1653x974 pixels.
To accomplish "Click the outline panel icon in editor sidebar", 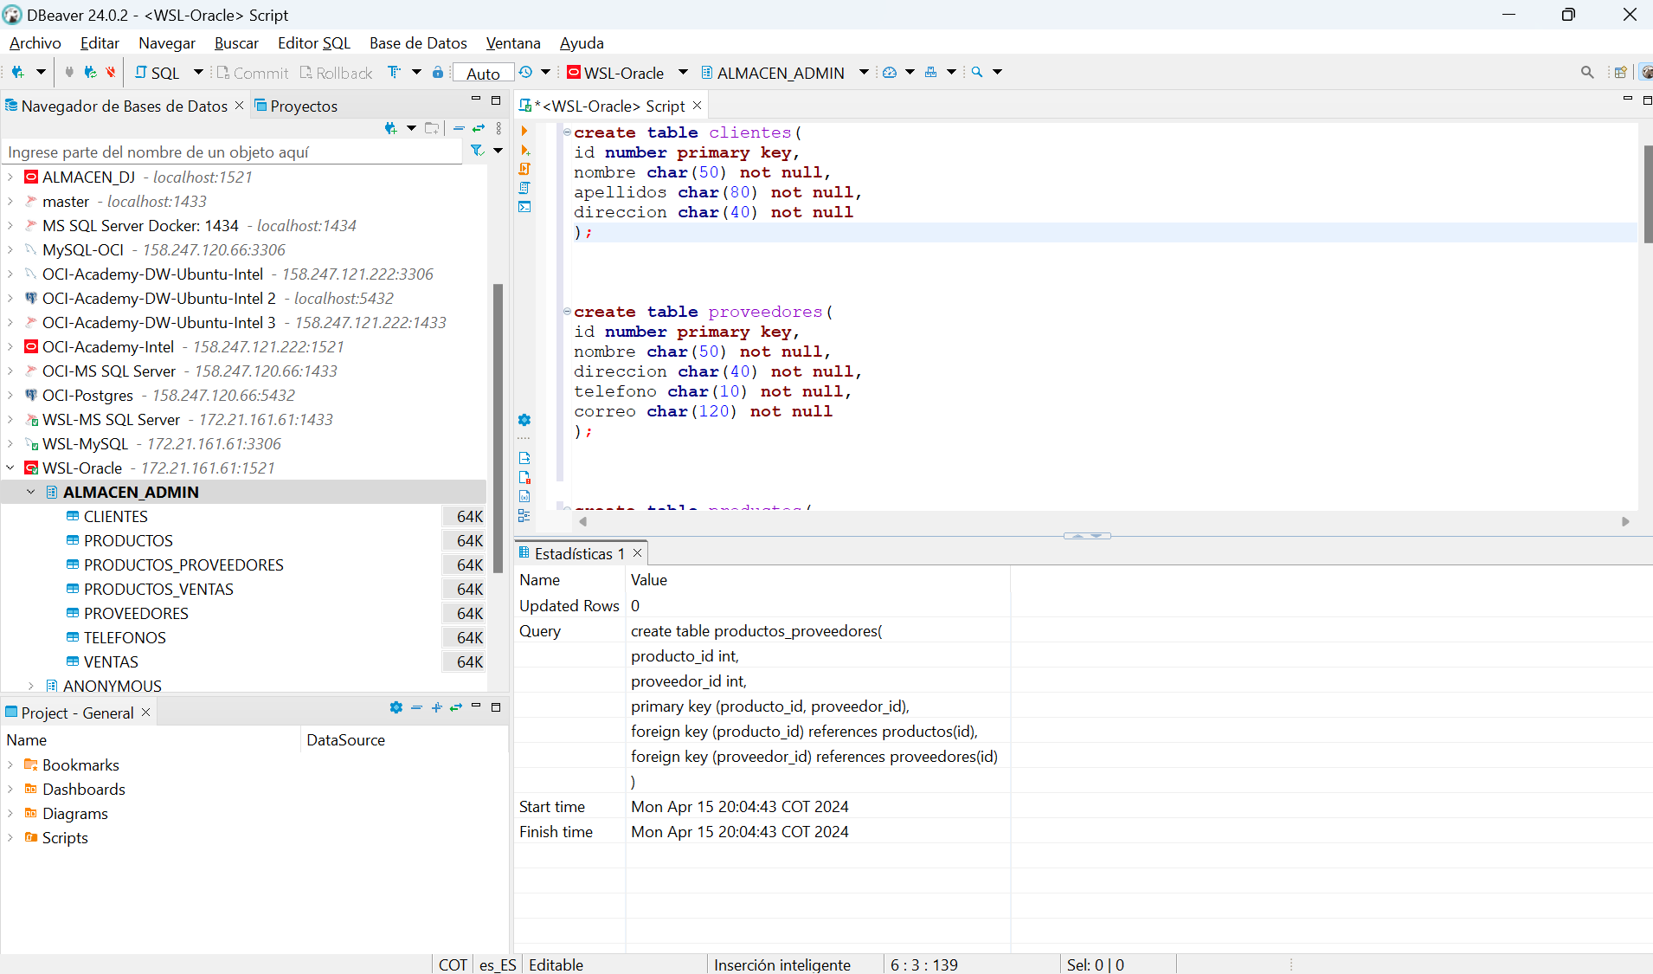I will 524,515.
